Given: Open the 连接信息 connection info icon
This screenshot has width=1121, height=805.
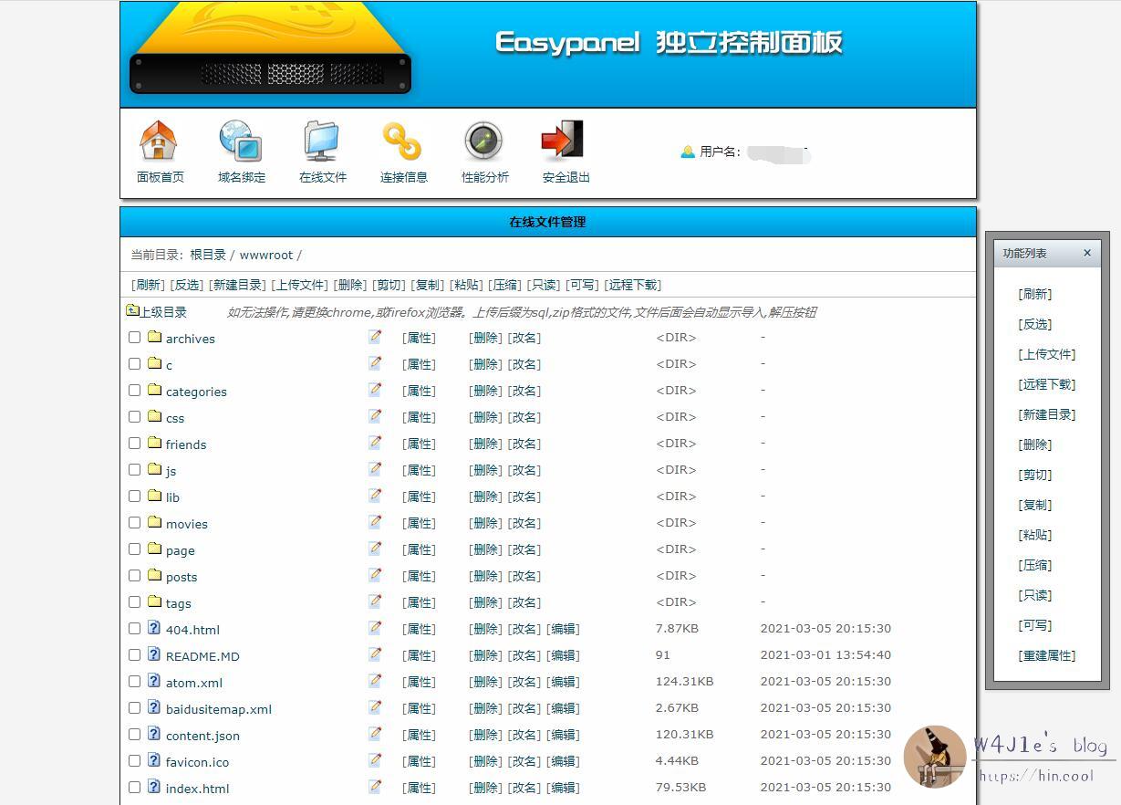Looking at the screenshot, I should pos(402,141).
